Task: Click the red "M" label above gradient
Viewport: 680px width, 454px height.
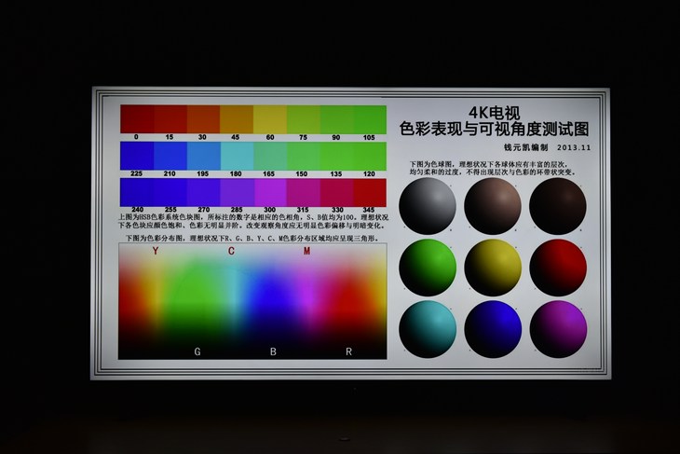Action: [306, 251]
